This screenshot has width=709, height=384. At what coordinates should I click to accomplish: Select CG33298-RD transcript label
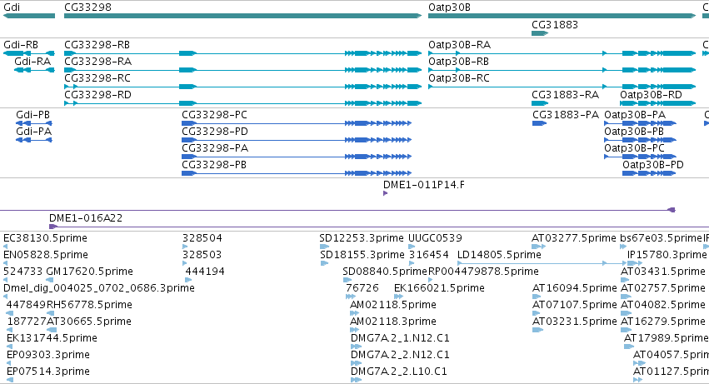point(97,95)
